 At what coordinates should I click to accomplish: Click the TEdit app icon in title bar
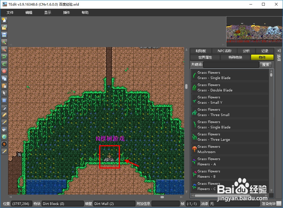pyautogui.click(x=5, y=4)
